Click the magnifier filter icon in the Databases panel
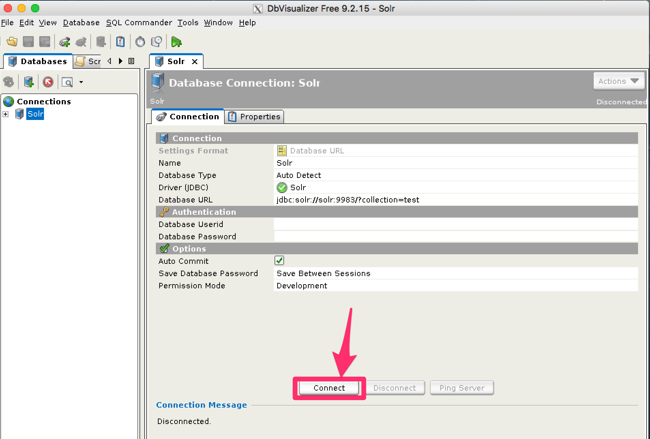The height and width of the screenshot is (439, 650). 68,82
